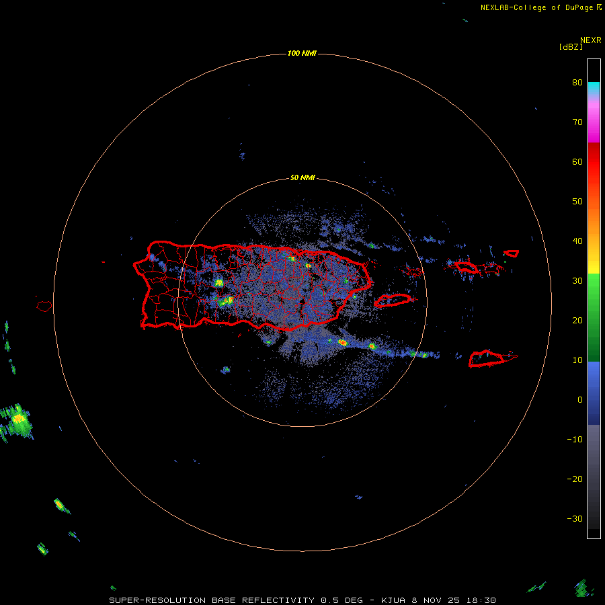
Task: Click the 0 dBZ scale value
Action: (x=580, y=400)
